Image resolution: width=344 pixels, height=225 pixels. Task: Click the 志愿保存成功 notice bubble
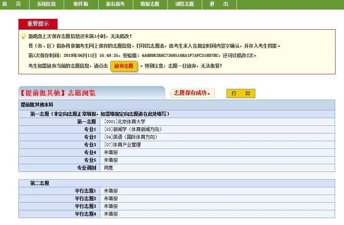tap(192, 93)
